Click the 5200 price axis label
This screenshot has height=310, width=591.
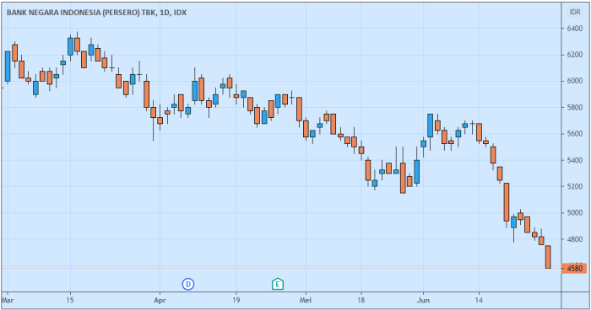574,187
